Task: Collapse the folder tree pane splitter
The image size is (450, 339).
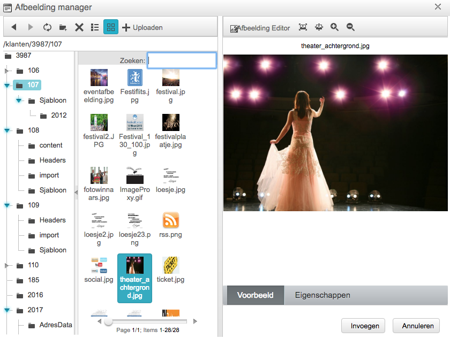Action: coord(76,192)
